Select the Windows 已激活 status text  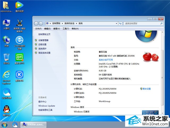(x=82, y=111)
